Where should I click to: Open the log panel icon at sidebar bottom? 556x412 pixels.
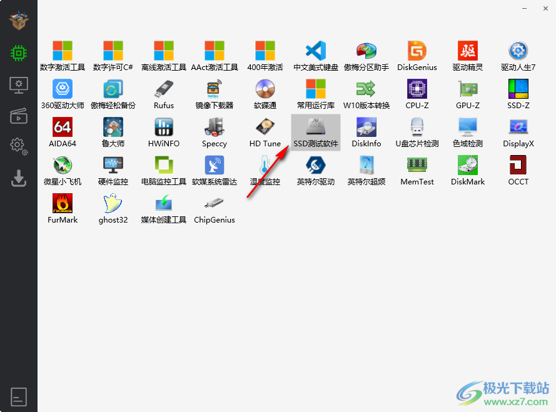(x=19, y=397)
